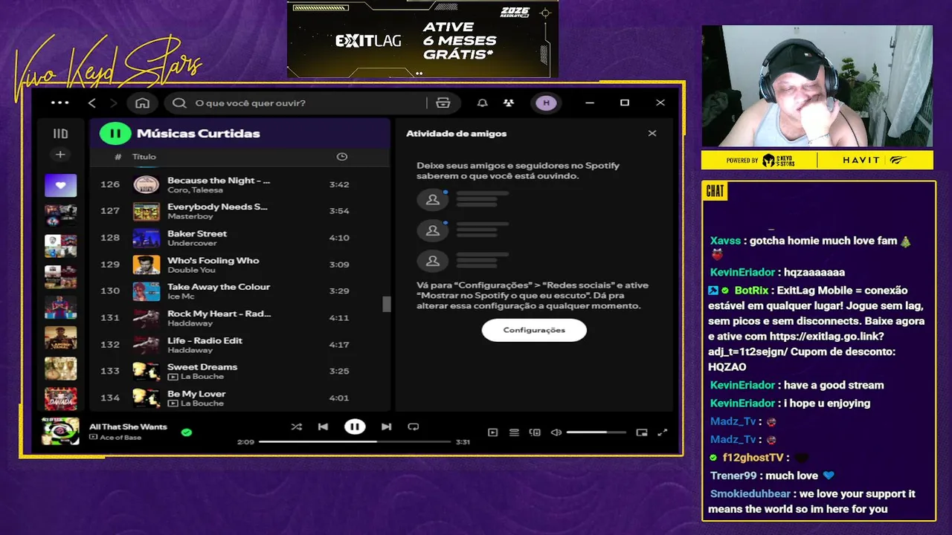The image size is (952, 535).
Task: Open third playlist thumbnail in library sidebar
Action: (60, 246)
